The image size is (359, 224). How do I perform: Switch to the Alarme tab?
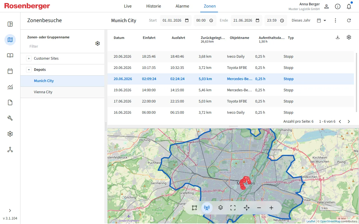[x=182, y=6]
